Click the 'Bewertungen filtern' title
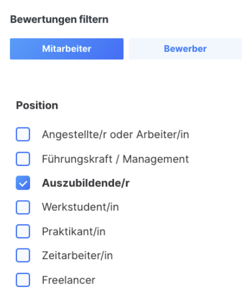247x294 pixels. click(59, 19)
